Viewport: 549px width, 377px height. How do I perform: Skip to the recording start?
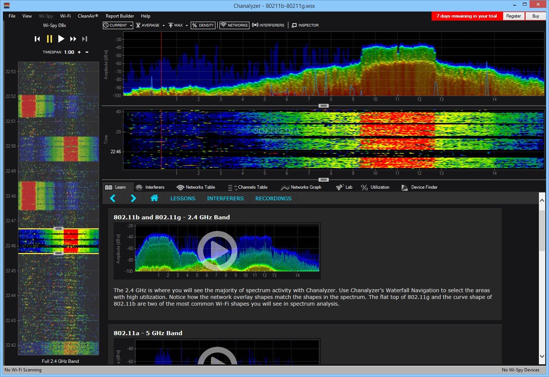click(x=37, y=39)
